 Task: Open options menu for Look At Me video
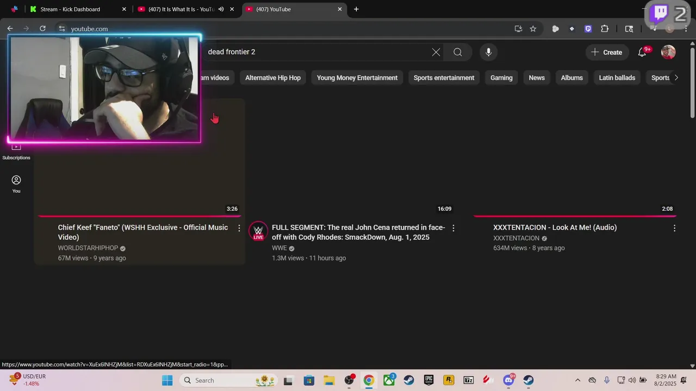pos(674,228)
